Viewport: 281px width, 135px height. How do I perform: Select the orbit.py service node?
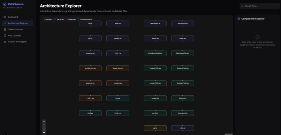click(x=90, y=113)
